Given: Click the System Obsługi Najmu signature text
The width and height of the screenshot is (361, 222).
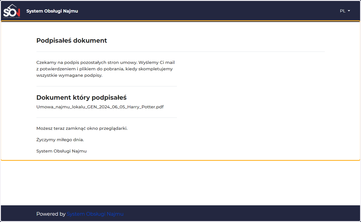Looking at the screenshot, I should click(61, 151).
